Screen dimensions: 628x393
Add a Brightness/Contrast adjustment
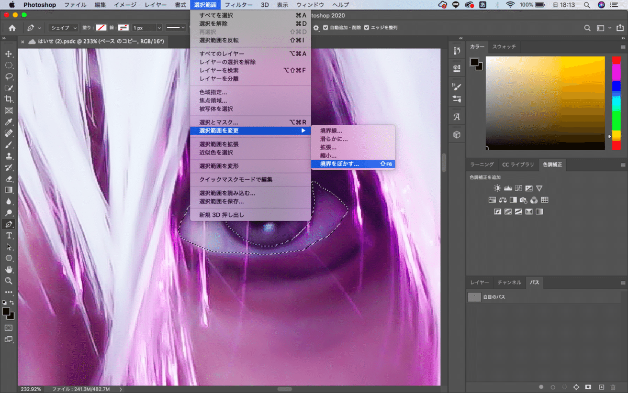tap(497, 188)
